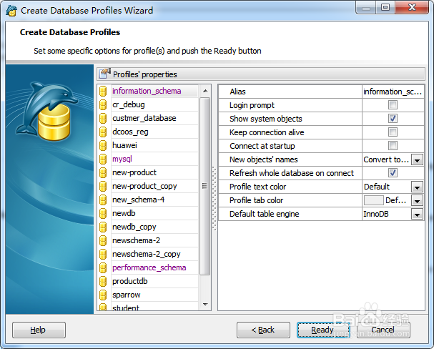Image resolution: width=434 pixels, height=349 pixels.
Task: Click database icon beside new-product
Action: point(103,172)
